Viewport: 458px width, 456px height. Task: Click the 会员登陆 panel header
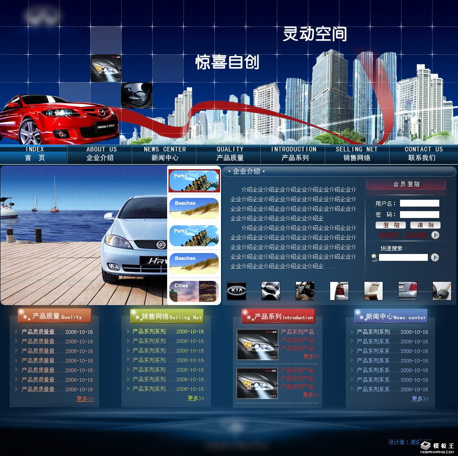point(406,184)
